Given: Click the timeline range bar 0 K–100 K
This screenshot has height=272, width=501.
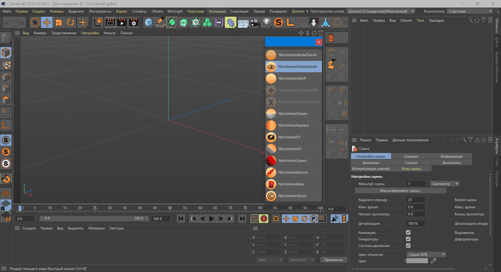Looking at the screenshot, I should (x=94, y=218).
